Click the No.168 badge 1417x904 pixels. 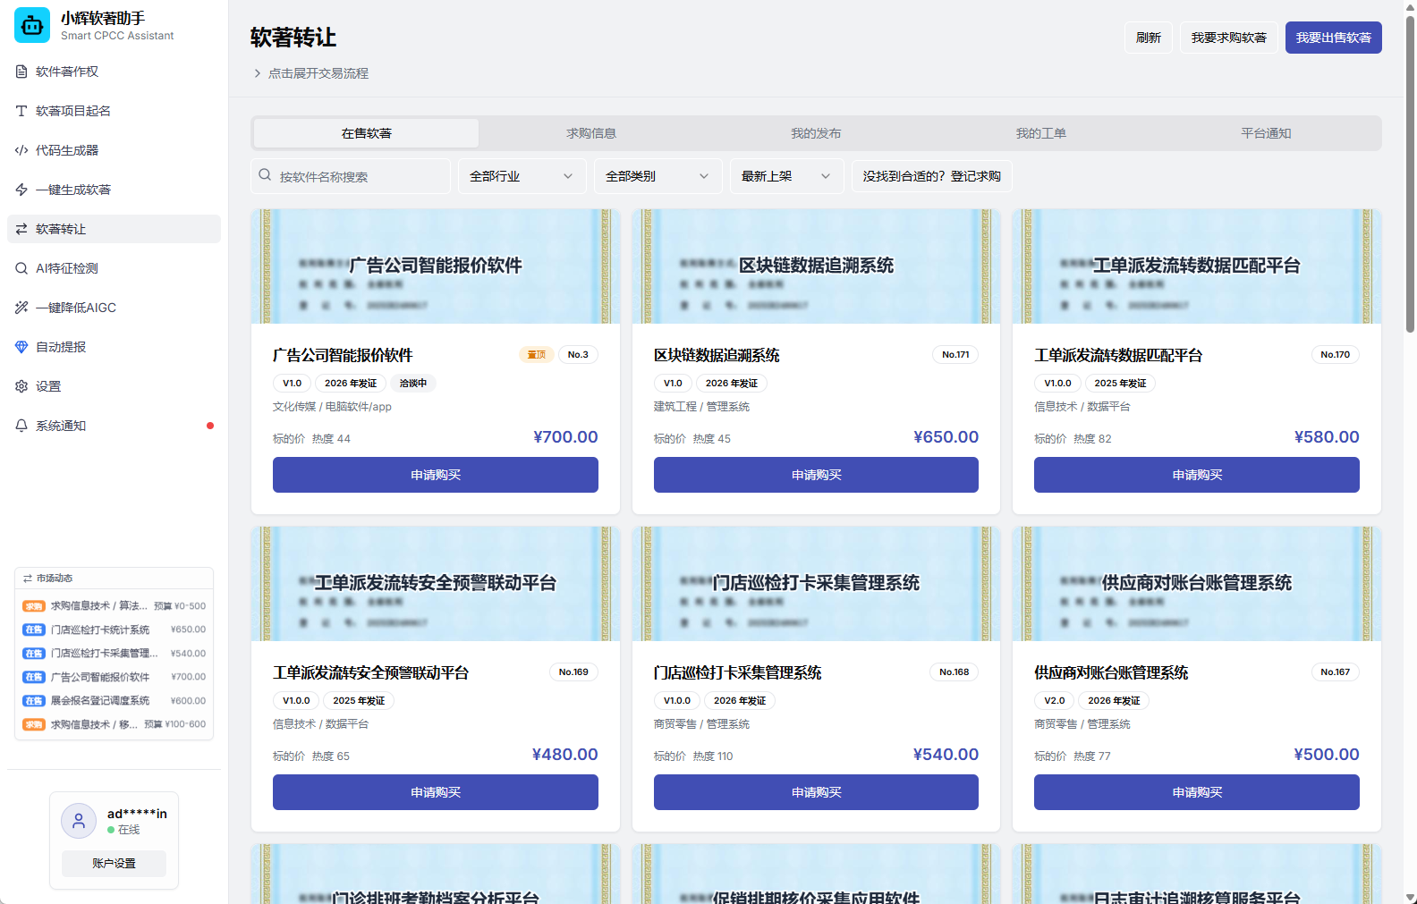tap(955, 672)
